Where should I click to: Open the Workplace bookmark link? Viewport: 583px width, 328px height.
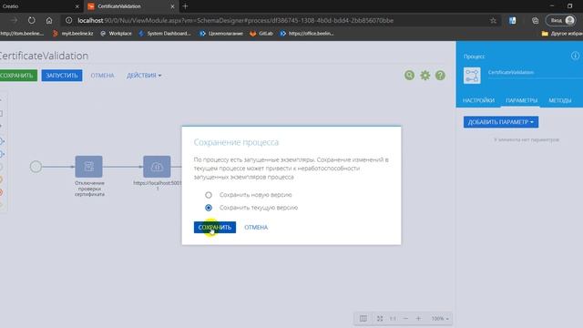coord(116,34)
